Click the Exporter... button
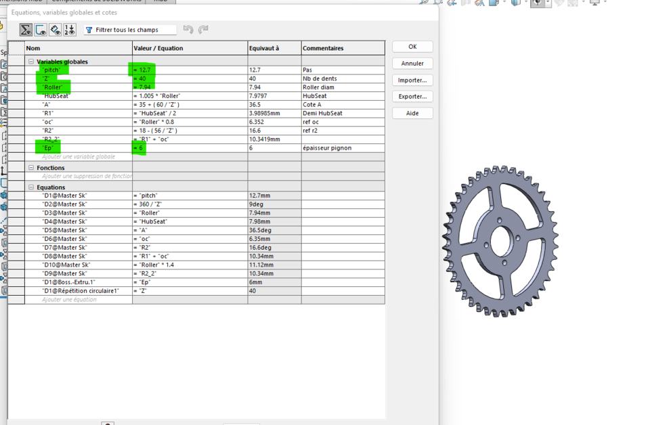Image resolution: width=650 pixels, height=425 pixels. pyautogui.click(x=412, y=97)
